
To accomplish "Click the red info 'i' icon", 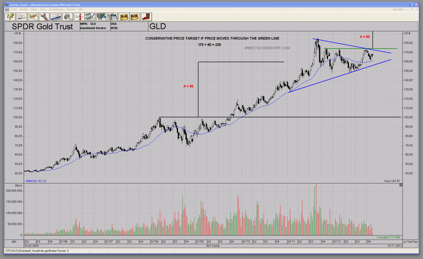I will click(79, 16).
